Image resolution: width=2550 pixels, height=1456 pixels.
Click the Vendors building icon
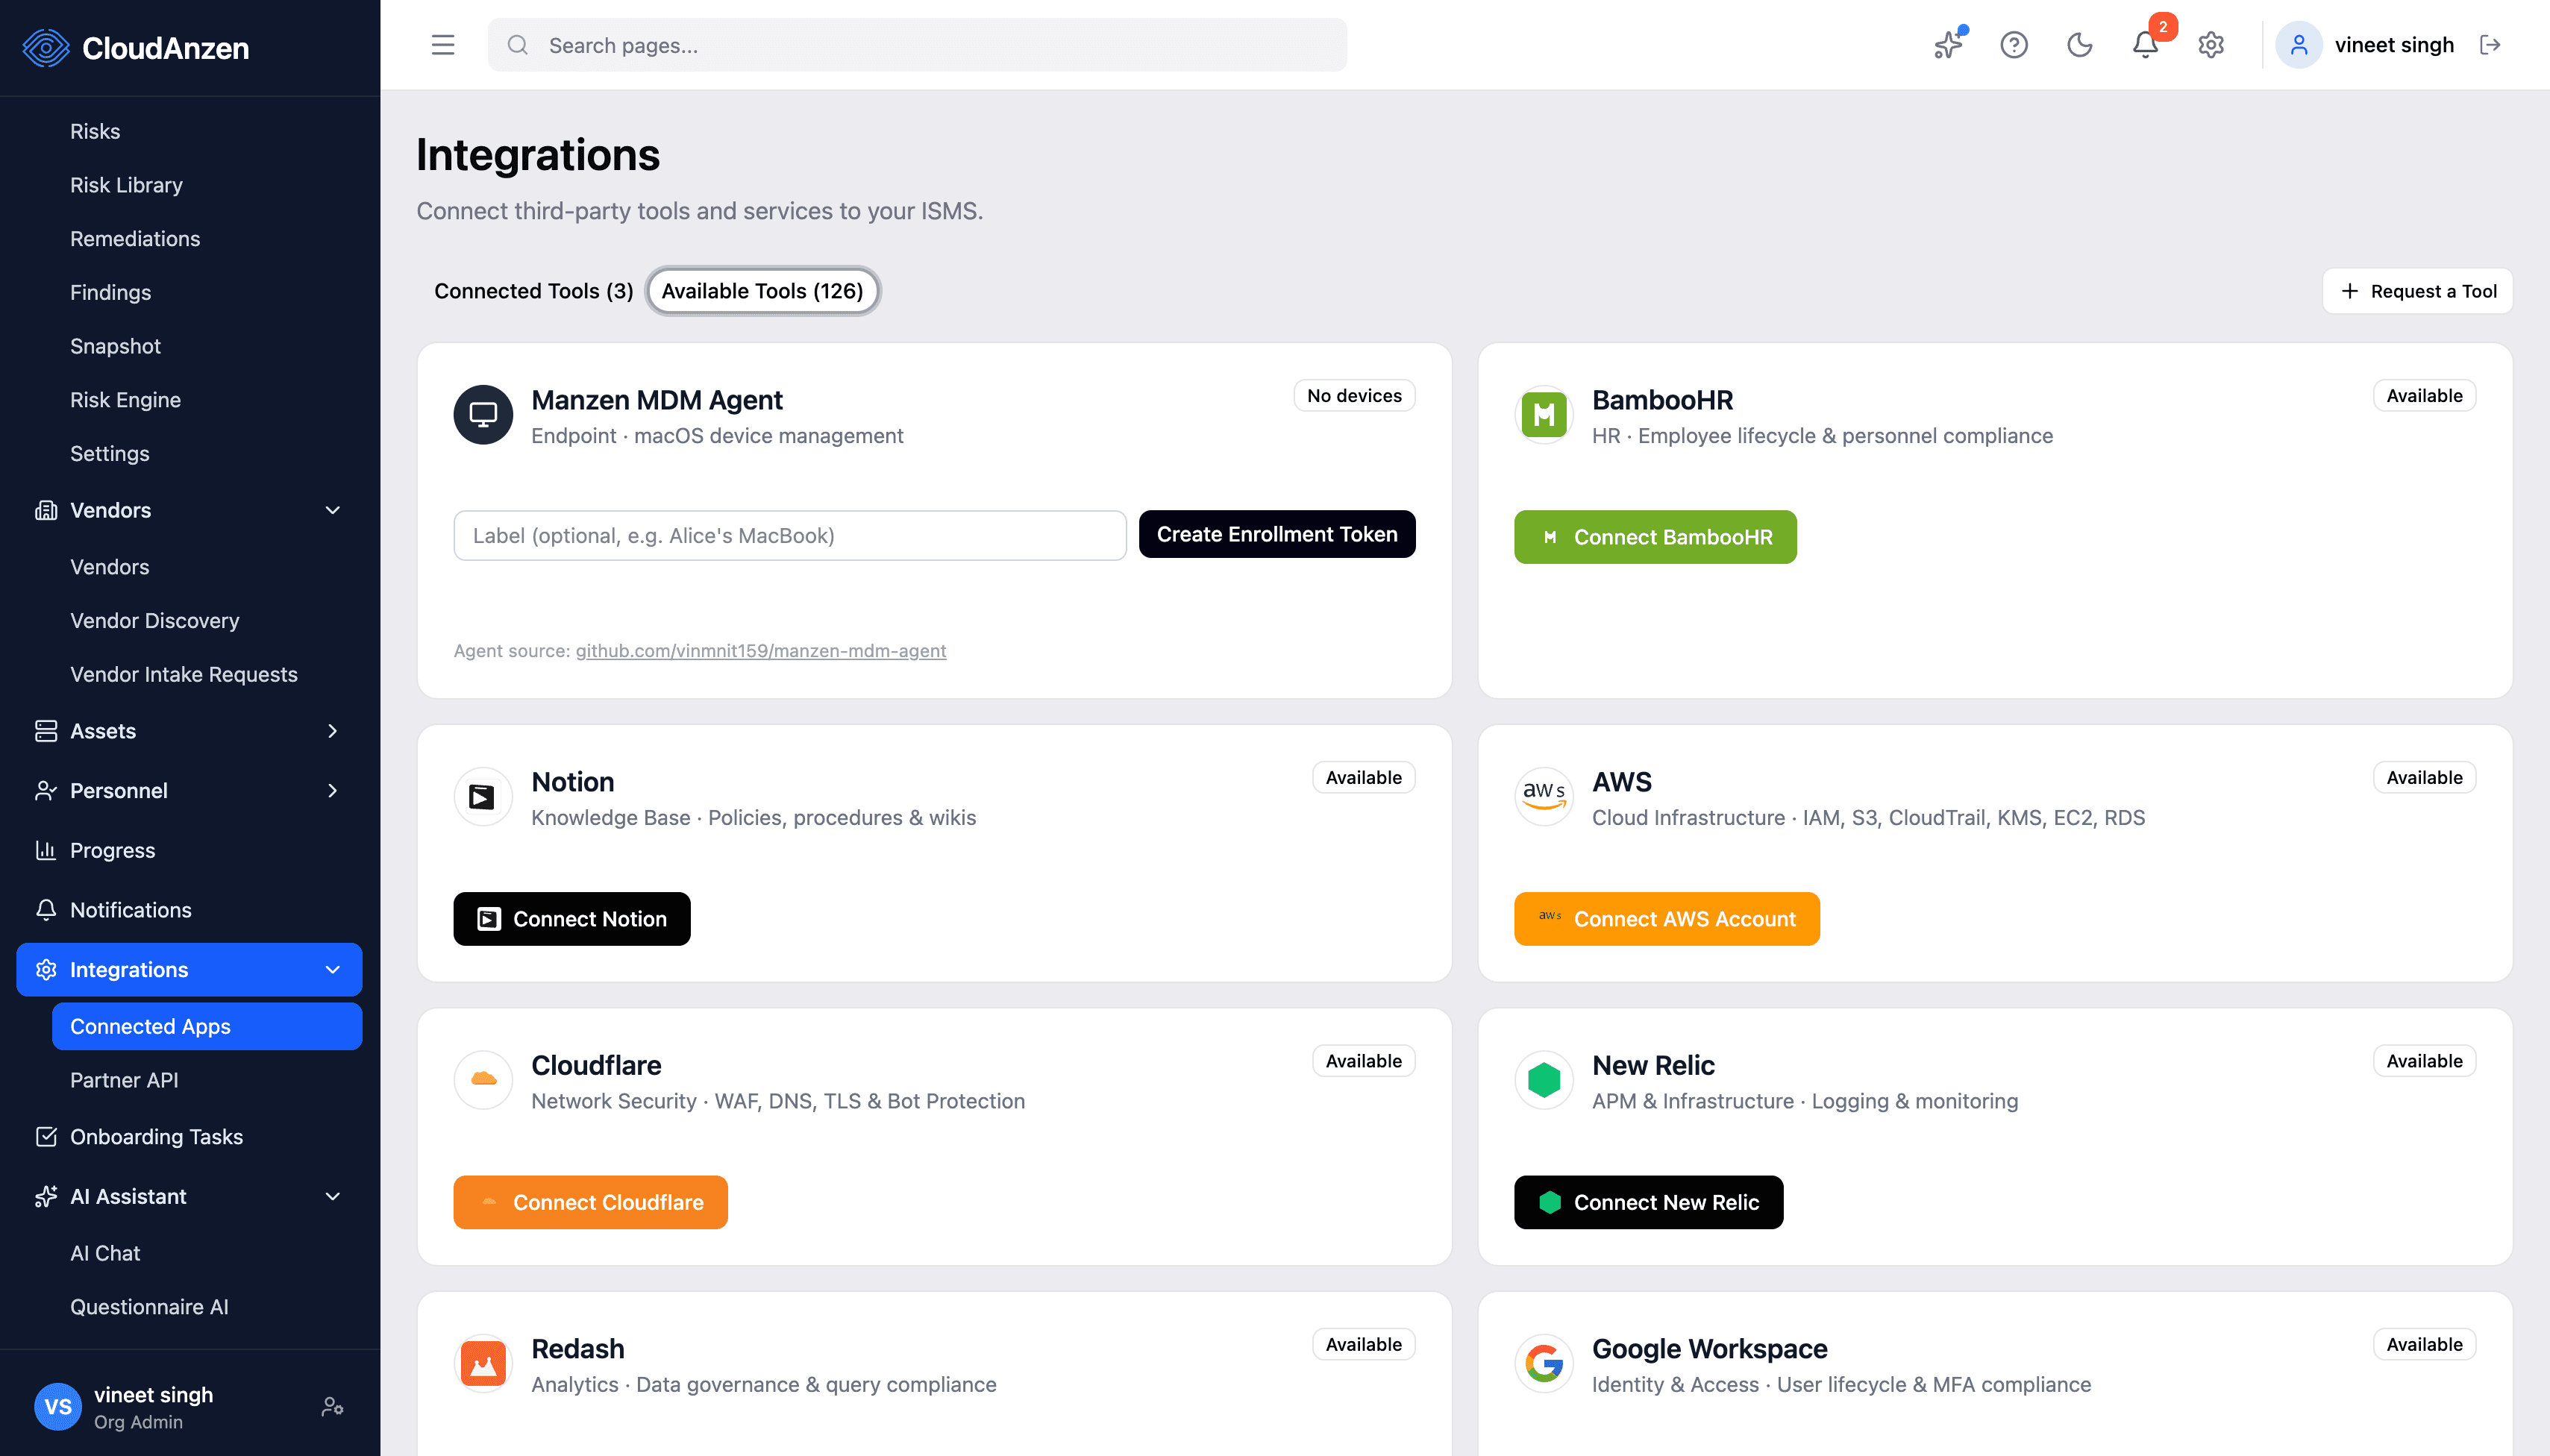46,510
